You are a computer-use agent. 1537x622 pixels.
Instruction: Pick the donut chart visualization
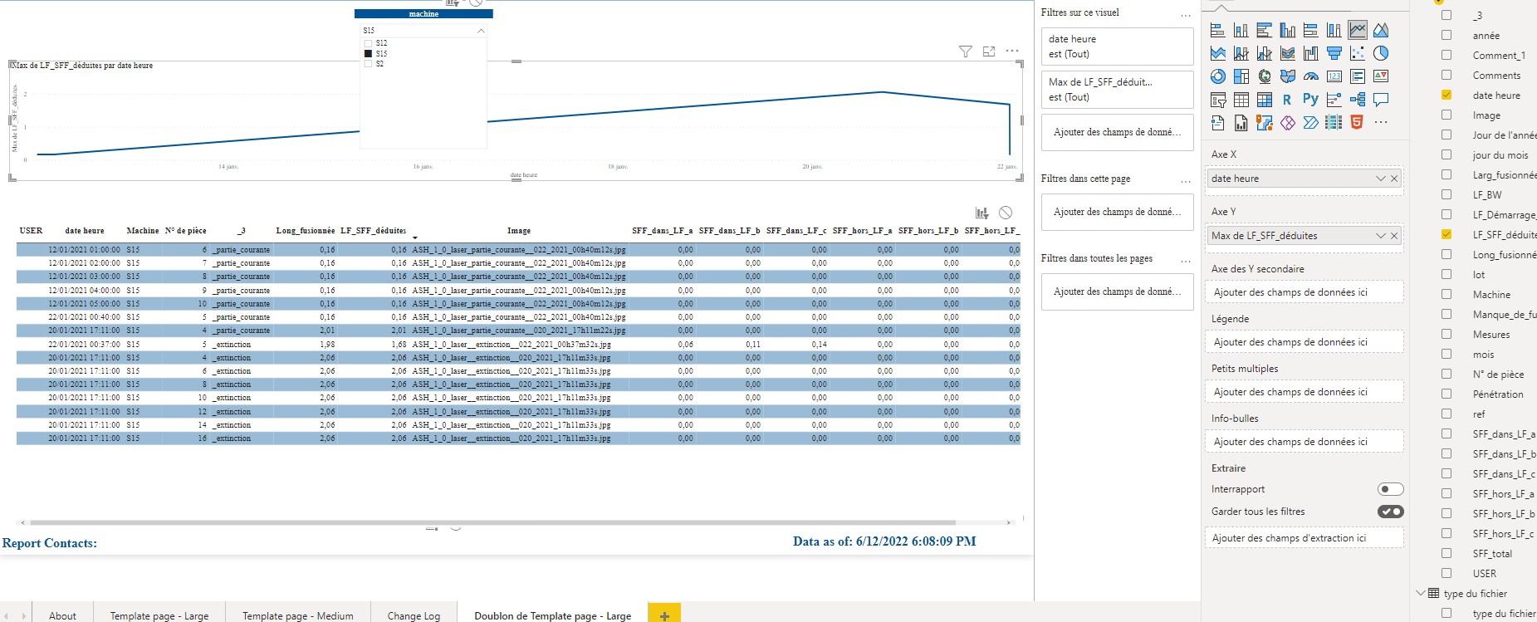1218,76
